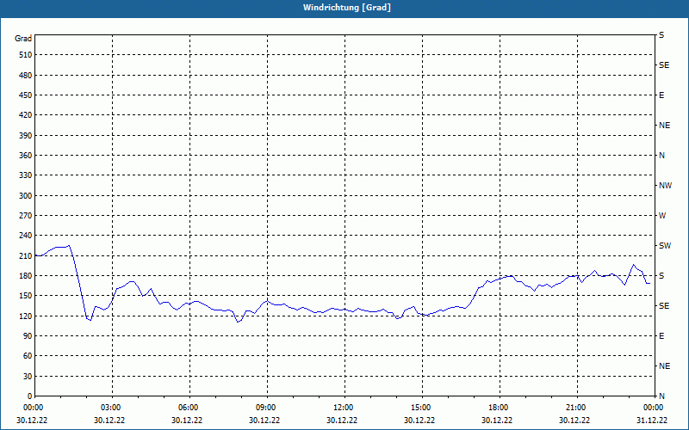Viewport: 689px width, 430px height.
Task: Click the 60 y-axis tick label
Action: tap(28, 356)
